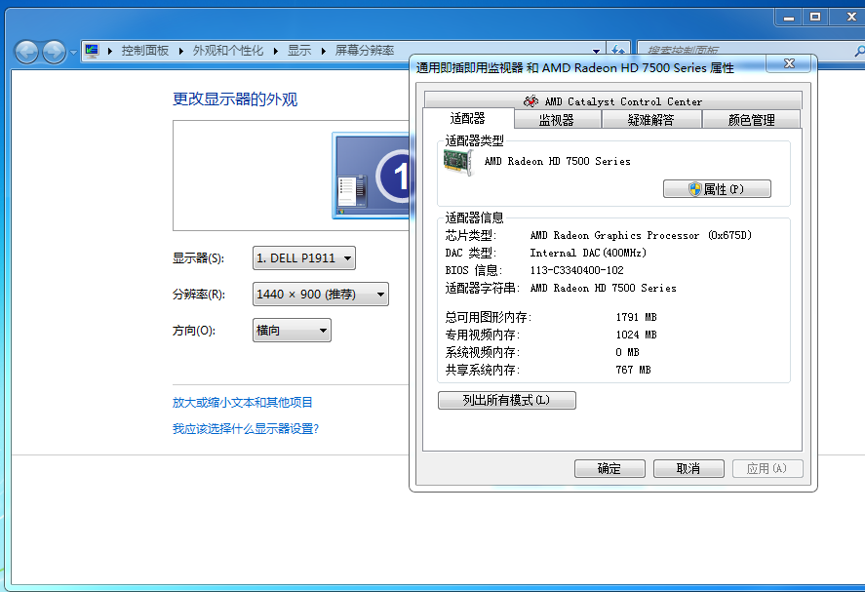Click the computer icon in address bar
Screen dimensions: 865x592
[92, 51]
